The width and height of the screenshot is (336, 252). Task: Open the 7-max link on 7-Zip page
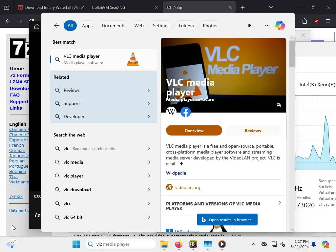(16, 196)
